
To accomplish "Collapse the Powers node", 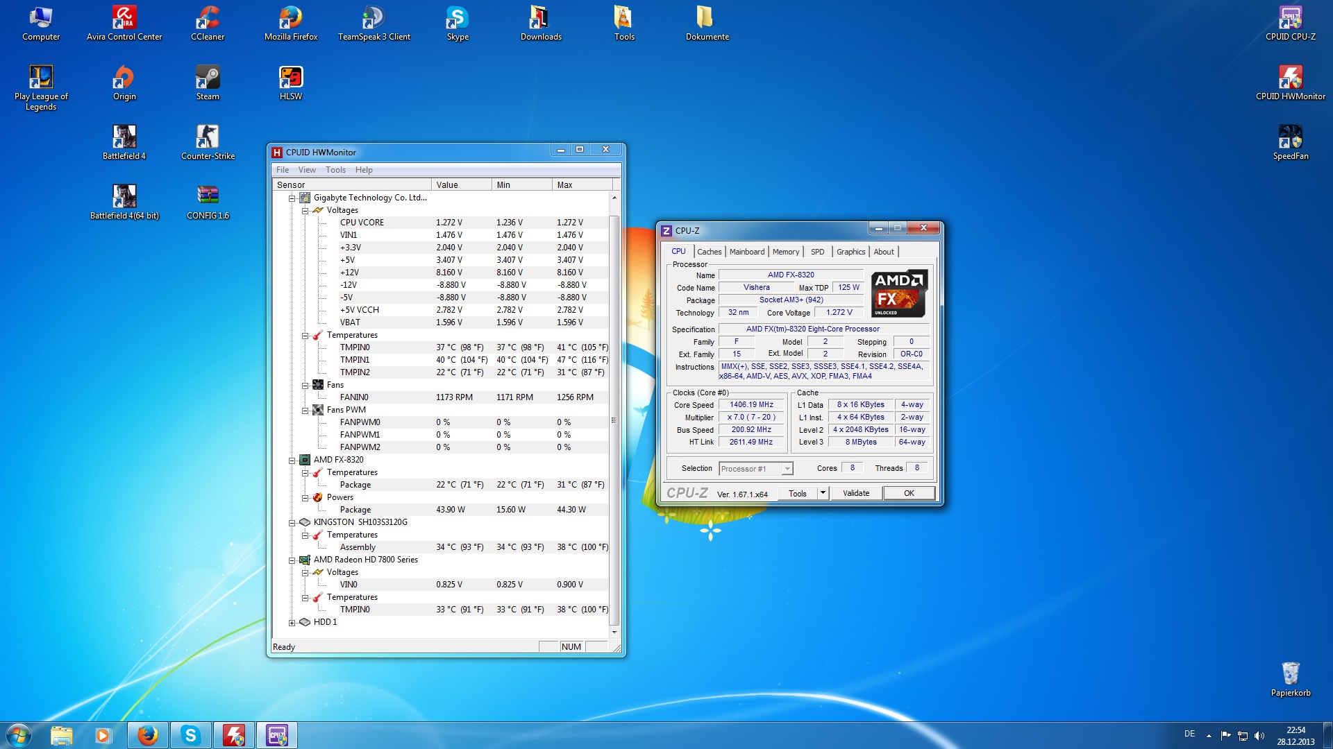I will click(x=305, y=498).
